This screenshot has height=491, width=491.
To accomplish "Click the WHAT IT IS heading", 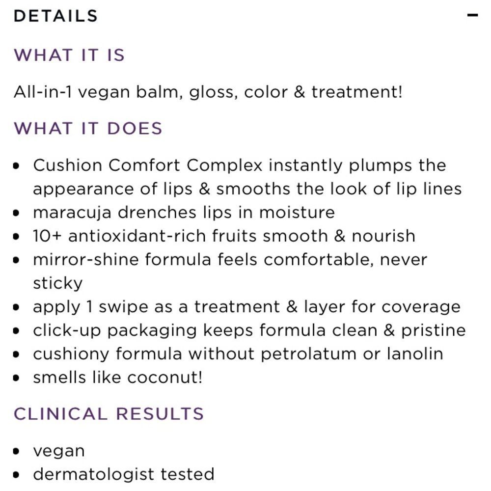I will [69, 55].
